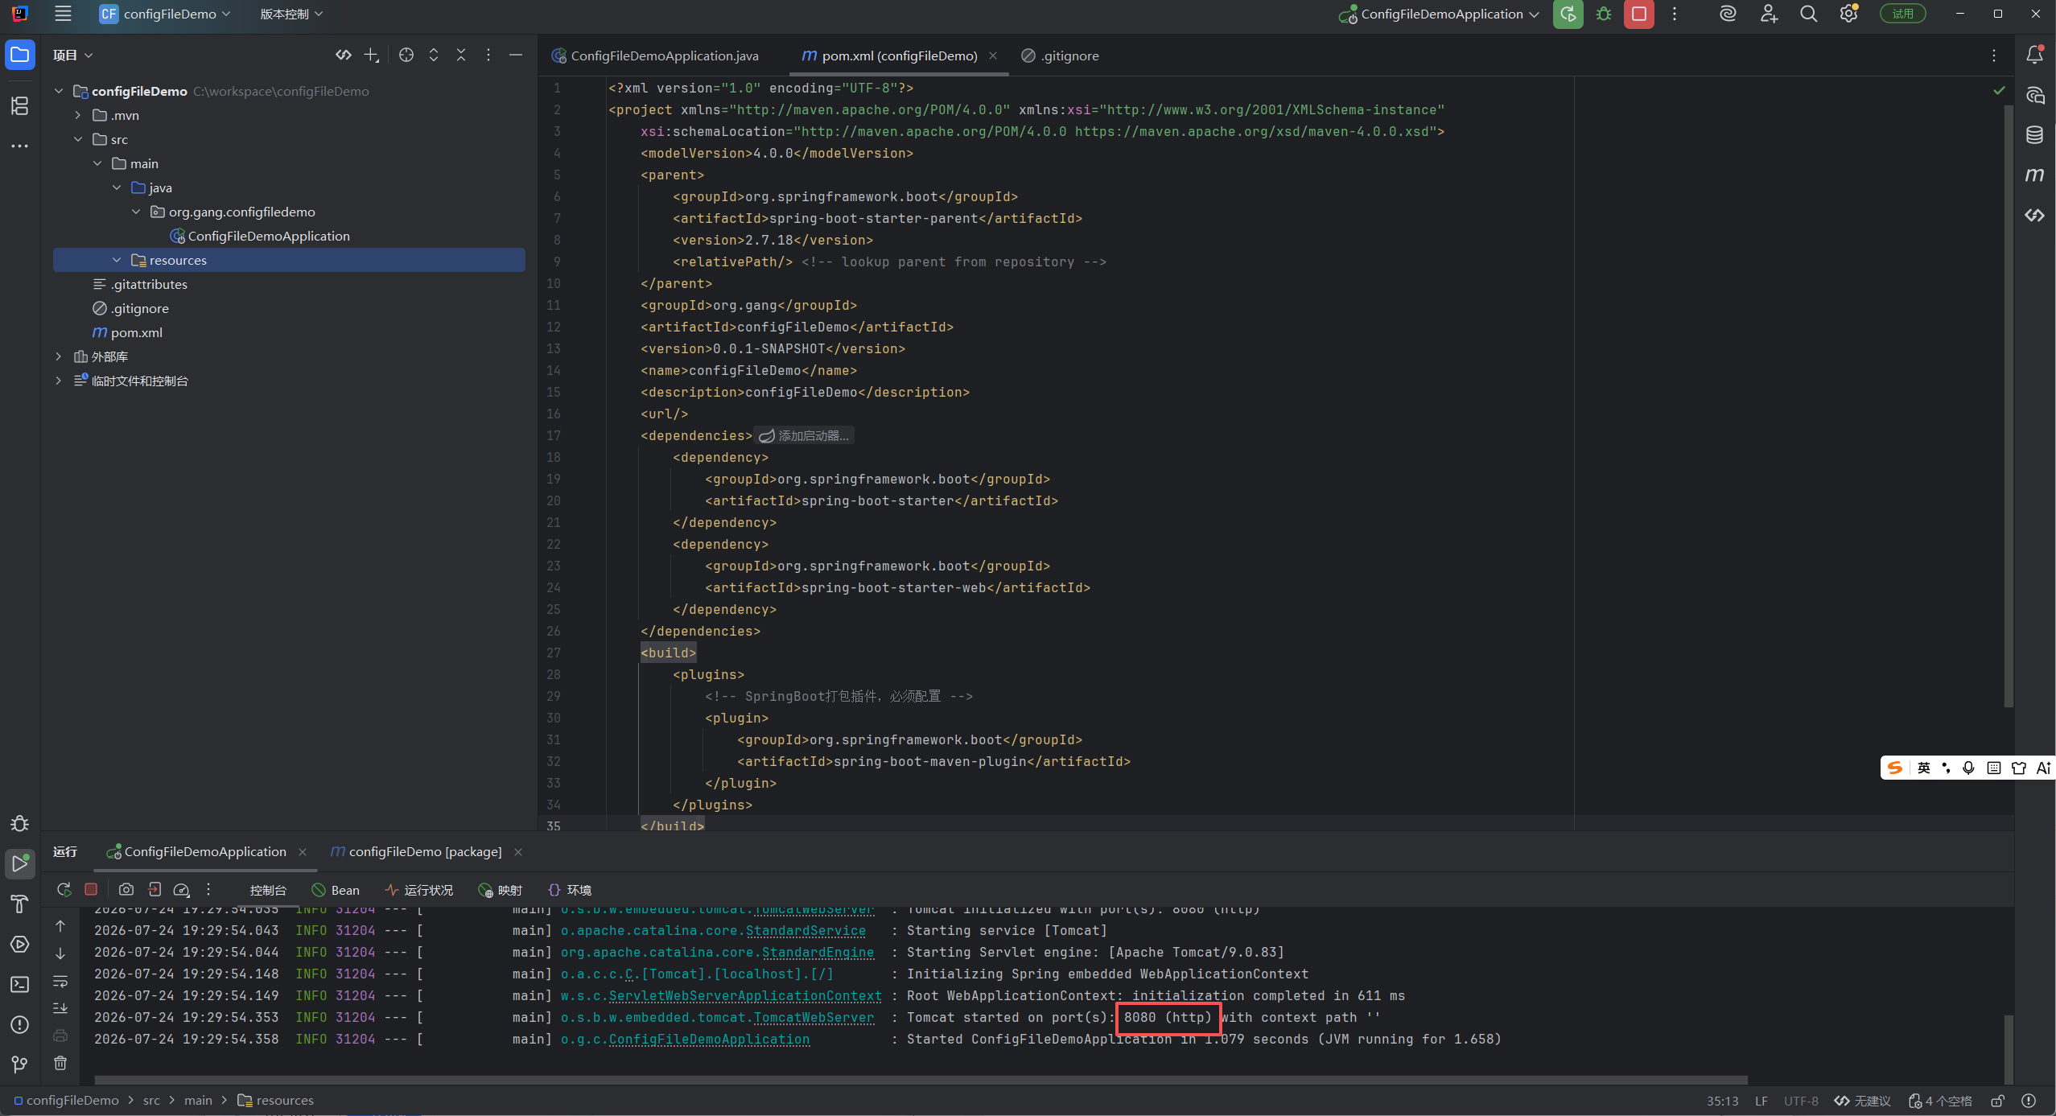Close the pom.xml editor tab
The width and height of the screenshot is (2056, 1116).
pos(993,56)
